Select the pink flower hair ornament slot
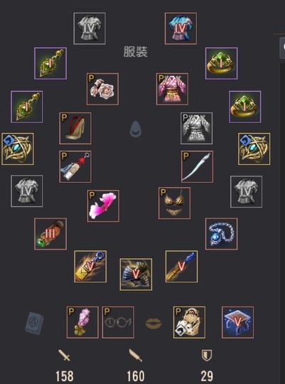285x384 pixels. (82, 322)
